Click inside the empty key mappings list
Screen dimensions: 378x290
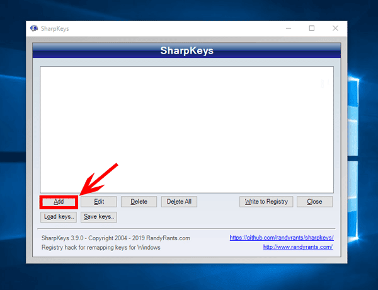(x=187, y=130)
